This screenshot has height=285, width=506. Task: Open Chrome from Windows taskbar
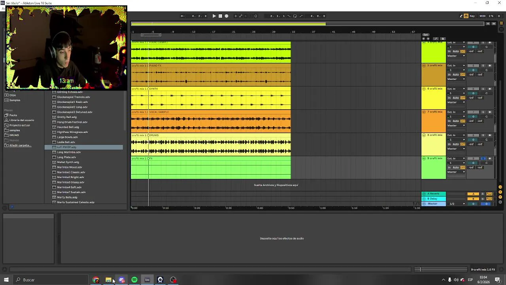coord(96,280)
